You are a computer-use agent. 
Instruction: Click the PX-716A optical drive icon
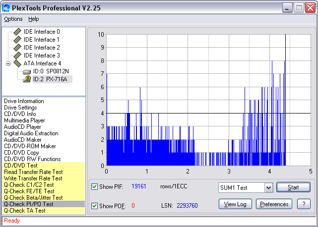pyautogui.click(x=27, y=79)
